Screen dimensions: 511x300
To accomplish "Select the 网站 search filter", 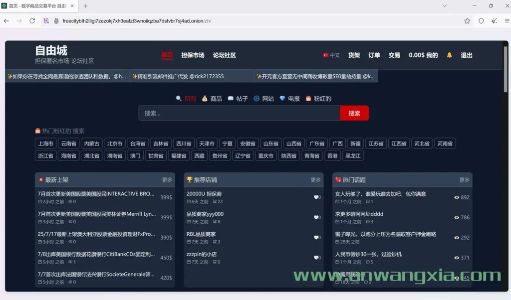I will tap(263, 99).
